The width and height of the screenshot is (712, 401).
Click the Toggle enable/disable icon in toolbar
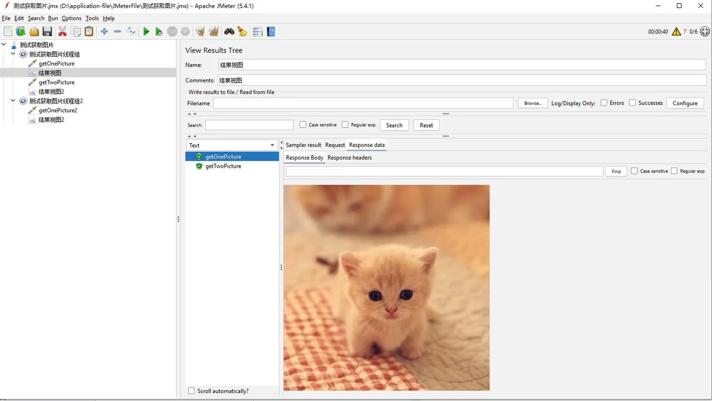click(x=131, y=32)
